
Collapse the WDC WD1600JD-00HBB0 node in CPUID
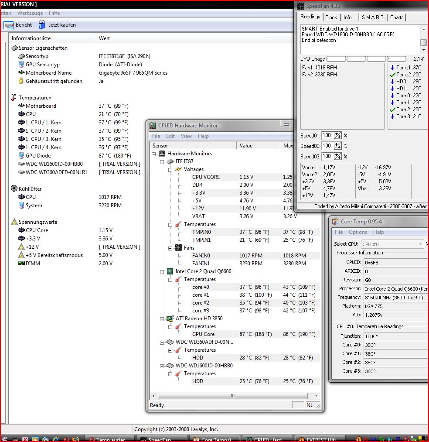tap(162, 366)
